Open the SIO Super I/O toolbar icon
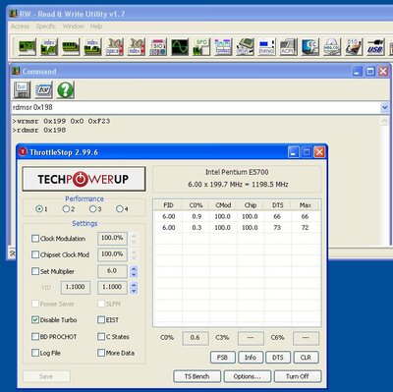Viewport: 393px width, 392px height. pyautogui.click(x=158, y=47)
